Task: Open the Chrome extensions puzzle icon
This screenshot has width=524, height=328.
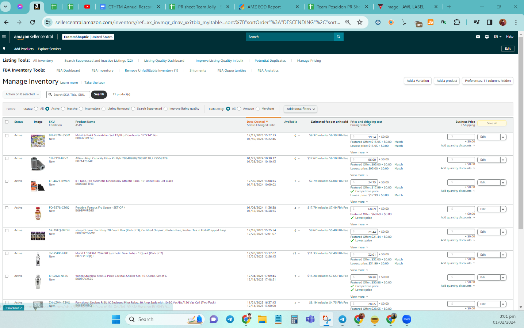Action: 457,22
